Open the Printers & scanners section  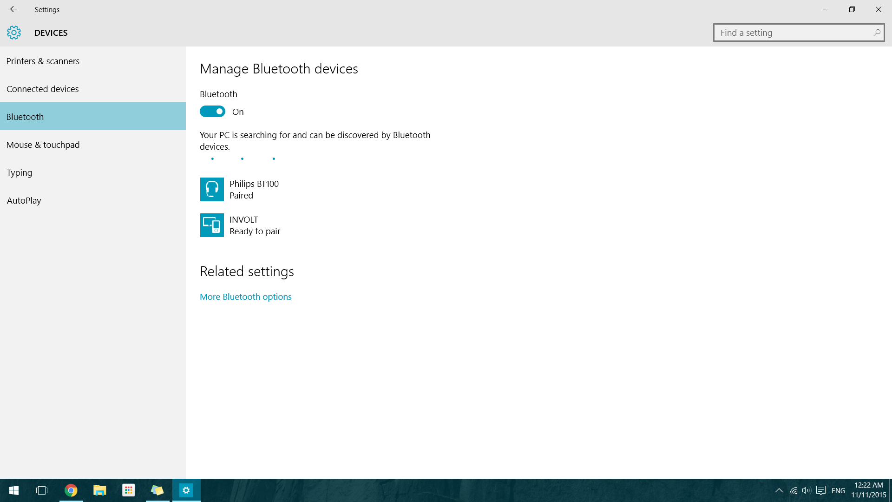pos(43,61)
